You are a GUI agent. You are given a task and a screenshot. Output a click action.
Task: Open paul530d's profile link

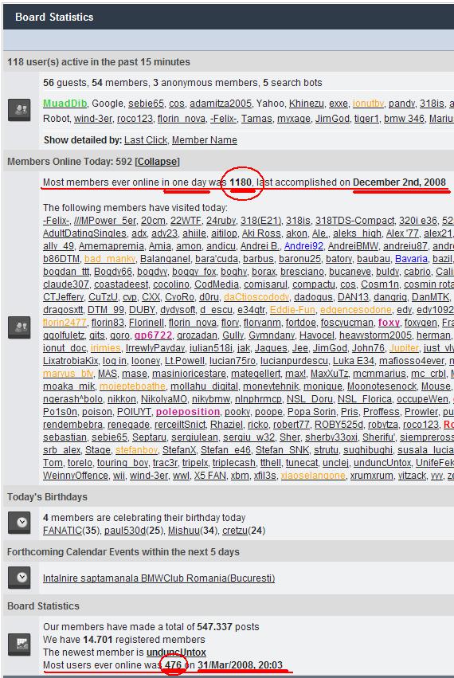click(124, 531)
